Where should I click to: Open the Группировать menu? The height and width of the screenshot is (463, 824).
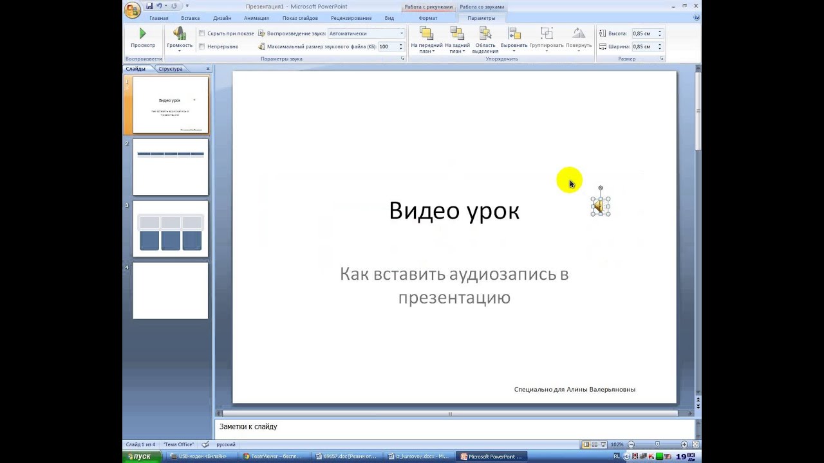click(547, 40)
